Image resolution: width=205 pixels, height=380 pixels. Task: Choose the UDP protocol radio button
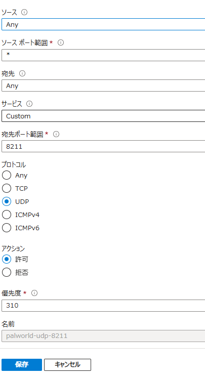click(7, 201)
